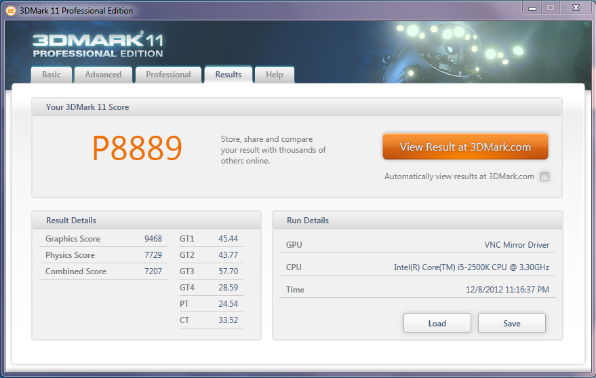
Task: Click CT value 33.52
Action: (x=228, y=320)
